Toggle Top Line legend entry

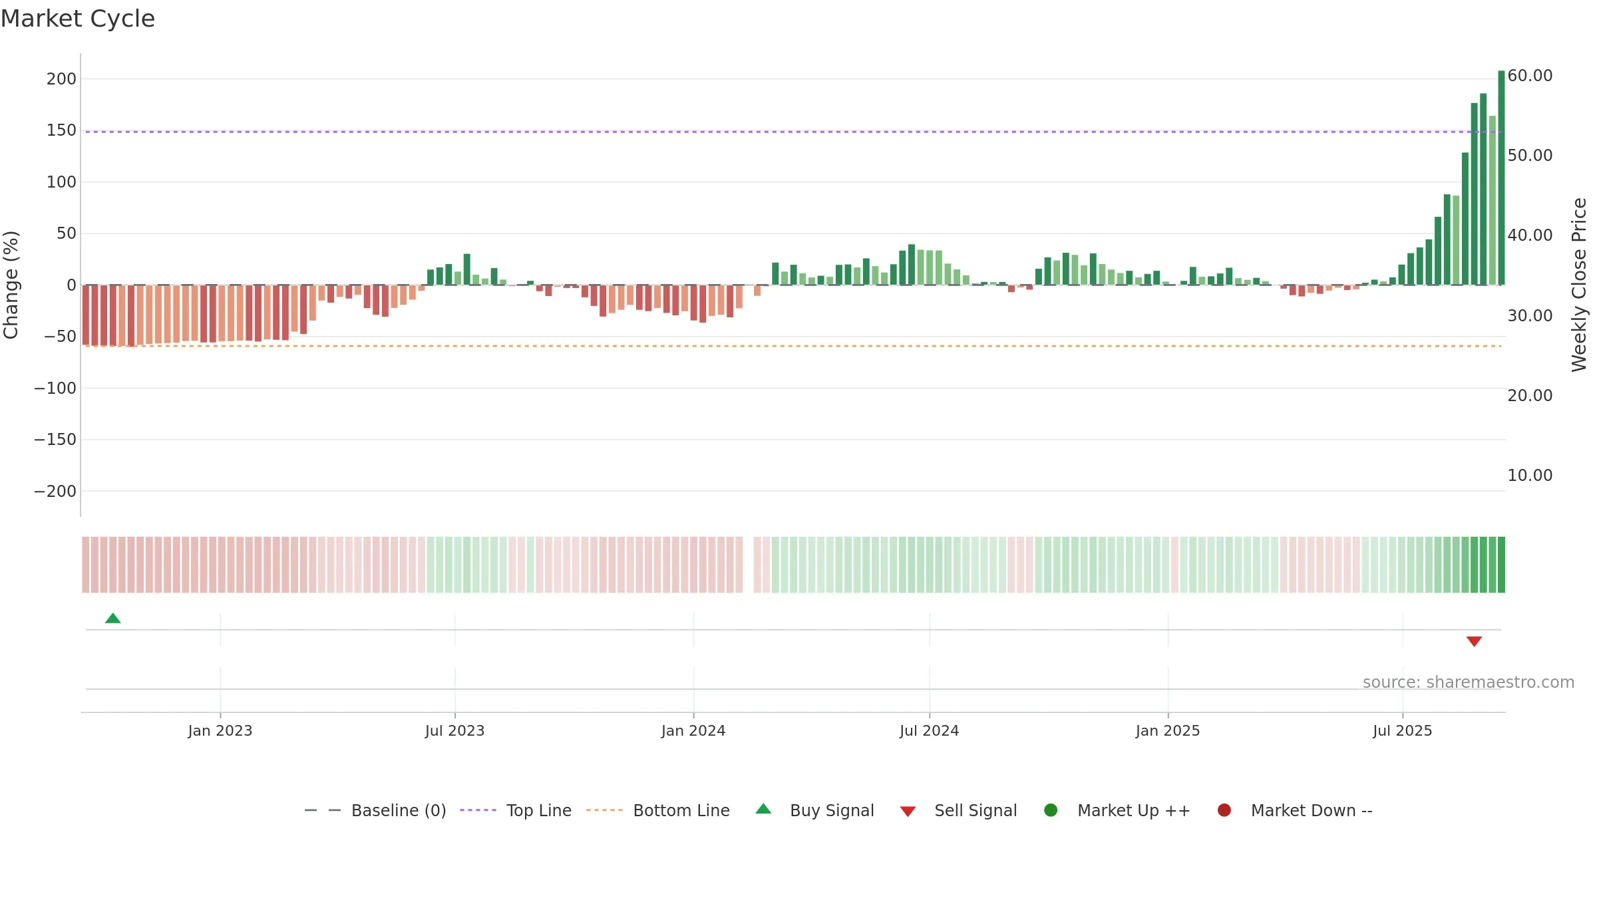pyautogui.click(x=516, y=811)
